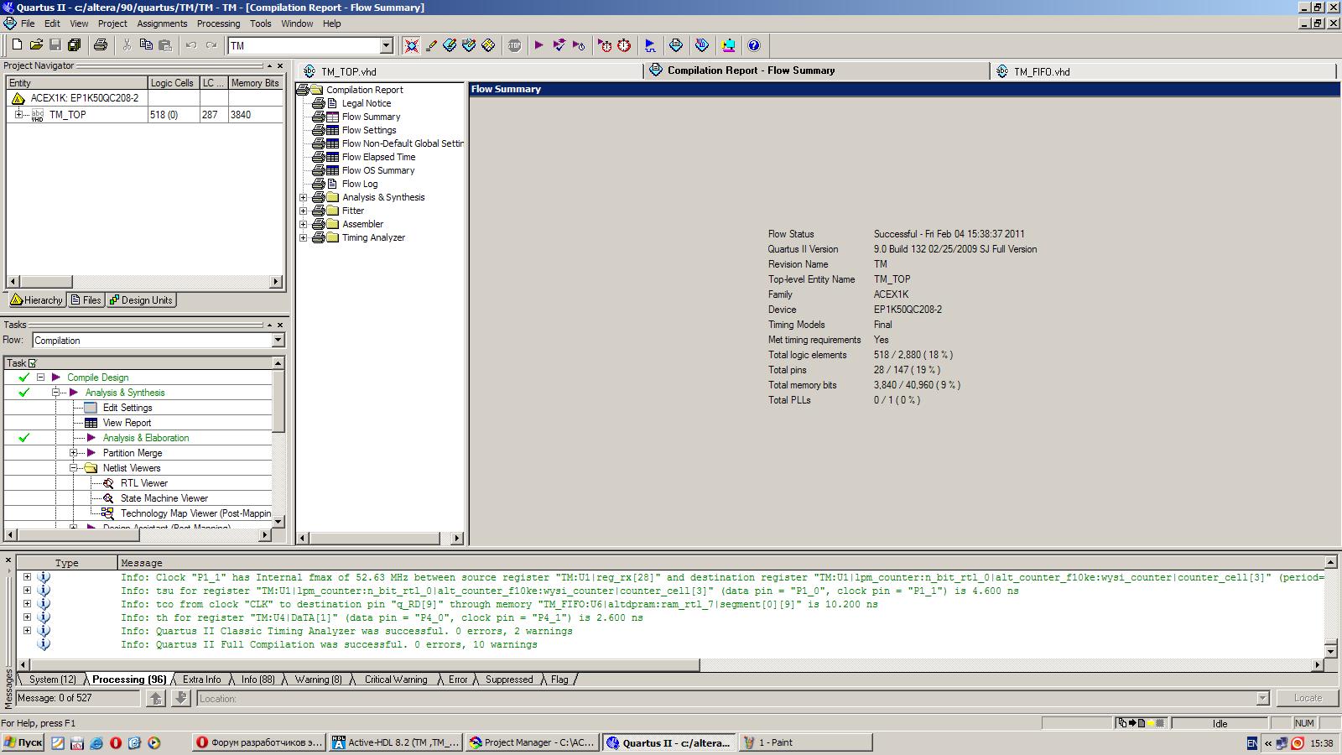Click the Paste toolbar icon

[165, 45]
